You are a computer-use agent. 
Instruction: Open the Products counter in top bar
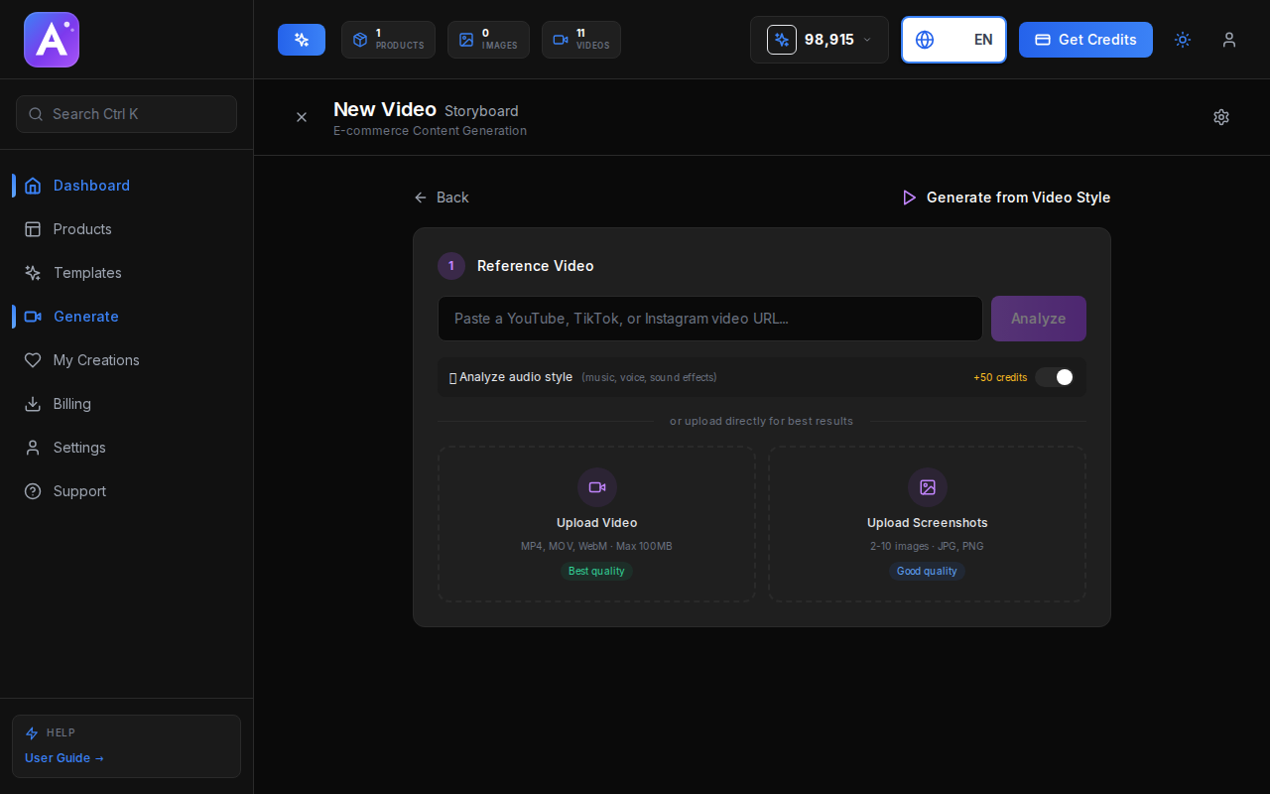tap(388, 40)
